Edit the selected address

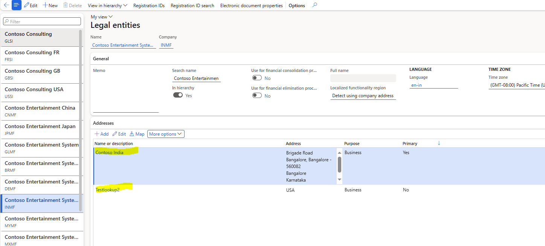(119, 134)
